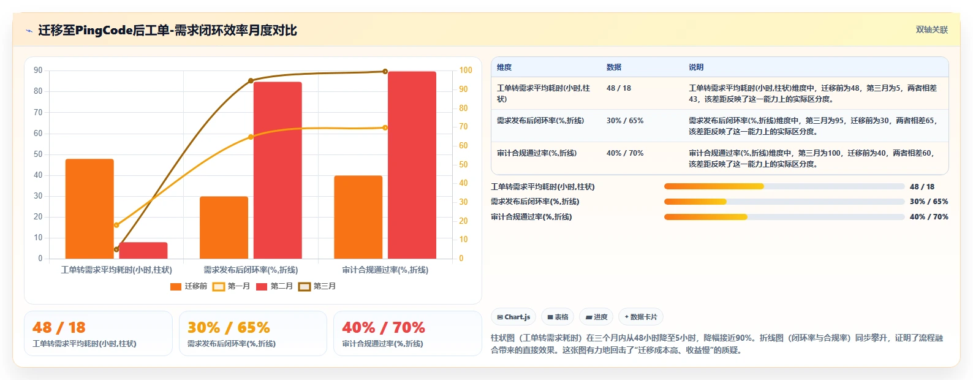Select the 数据卡片 chip
The image size is (973, 380).
[x=641, y=317]
